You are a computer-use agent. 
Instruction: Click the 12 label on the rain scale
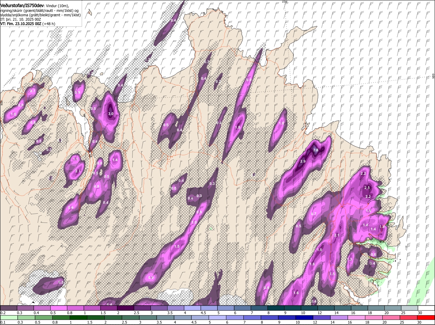tap(314, 322)
